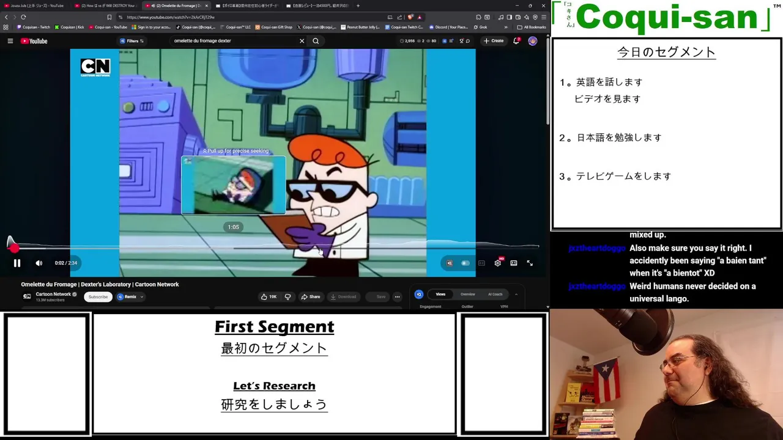This screenshot has width=783, height=440.
Task: Click the seek preview thumbnail
Action: click(x=233, y=185)
